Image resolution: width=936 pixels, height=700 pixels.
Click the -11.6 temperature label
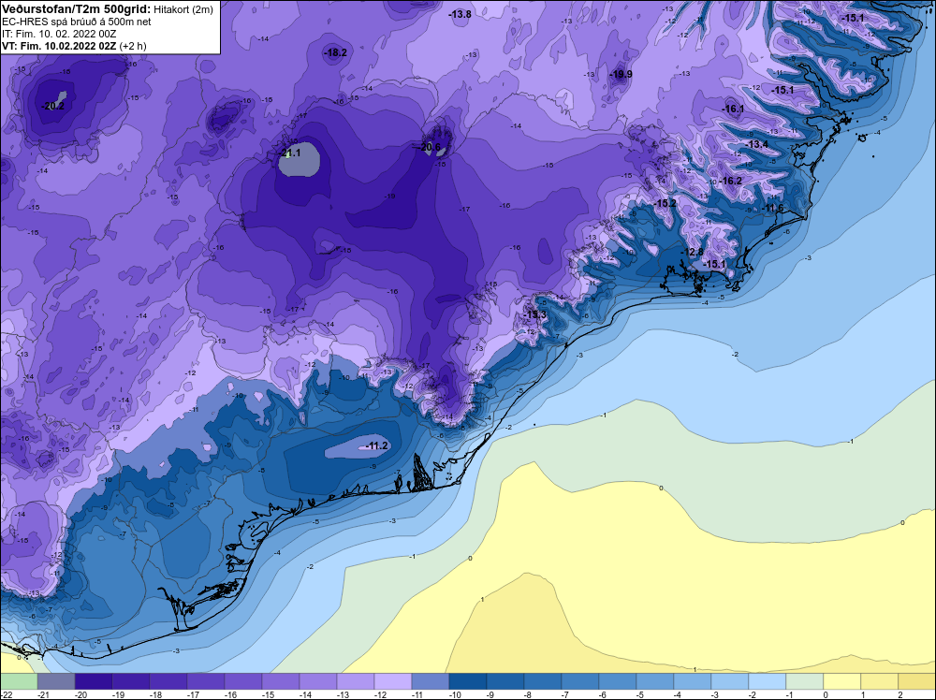[x=772, y=209]
